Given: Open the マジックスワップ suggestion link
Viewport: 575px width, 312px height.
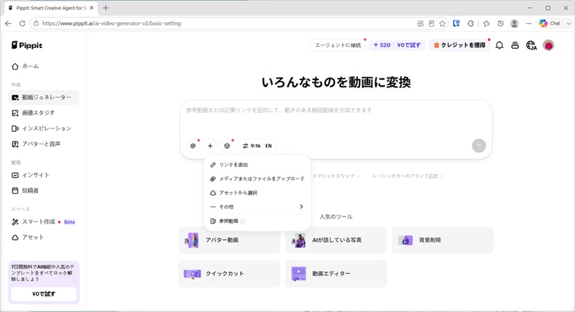Looking at the screenshot, I should pos(336,176).
